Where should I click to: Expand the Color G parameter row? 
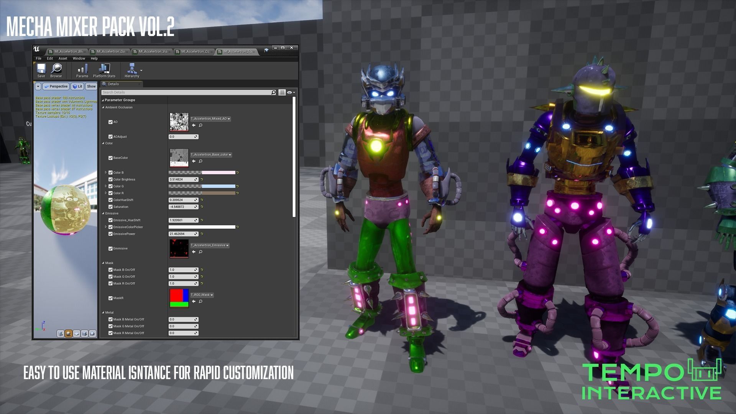pos(106,186)
